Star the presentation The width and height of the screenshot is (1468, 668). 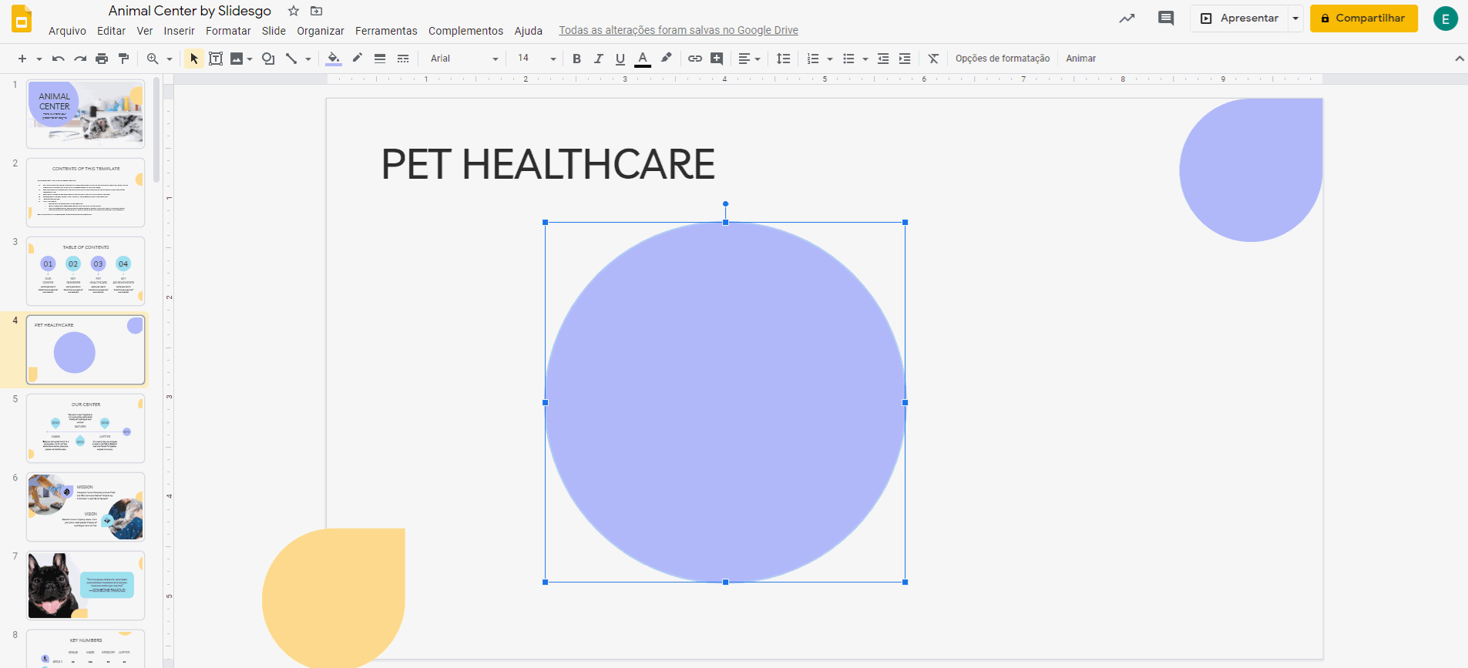[x=294, y=11]
